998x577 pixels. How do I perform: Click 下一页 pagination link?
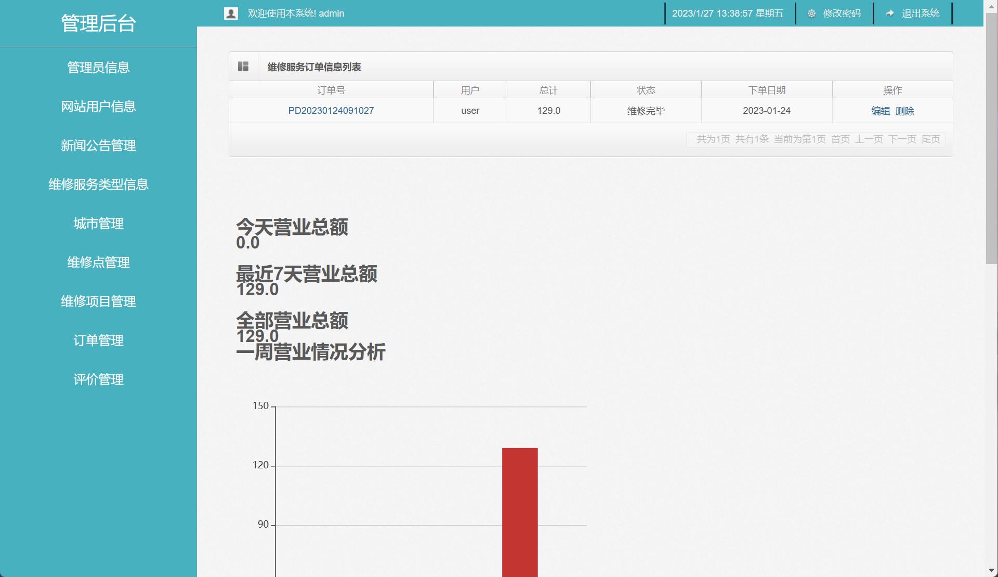point(902,139)
